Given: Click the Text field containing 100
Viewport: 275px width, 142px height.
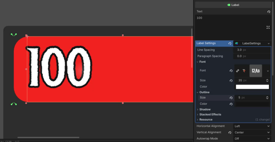Looking at the screenshot, I should pos(233,27).
